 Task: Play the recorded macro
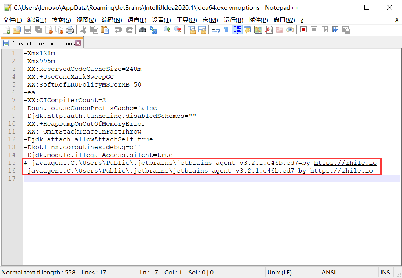(x=325, y=30)
